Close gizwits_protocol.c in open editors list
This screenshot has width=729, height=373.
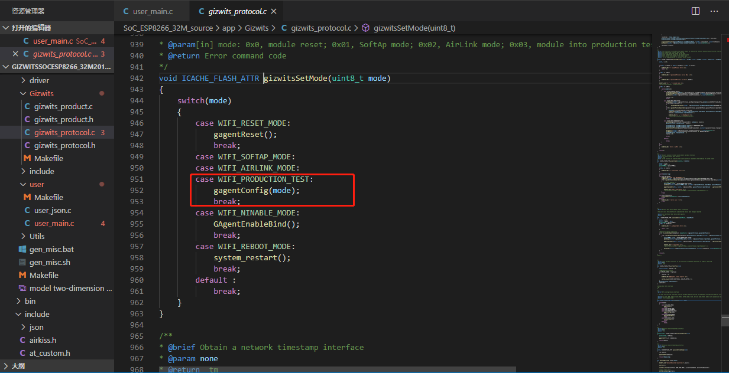[x=15, y=54]
